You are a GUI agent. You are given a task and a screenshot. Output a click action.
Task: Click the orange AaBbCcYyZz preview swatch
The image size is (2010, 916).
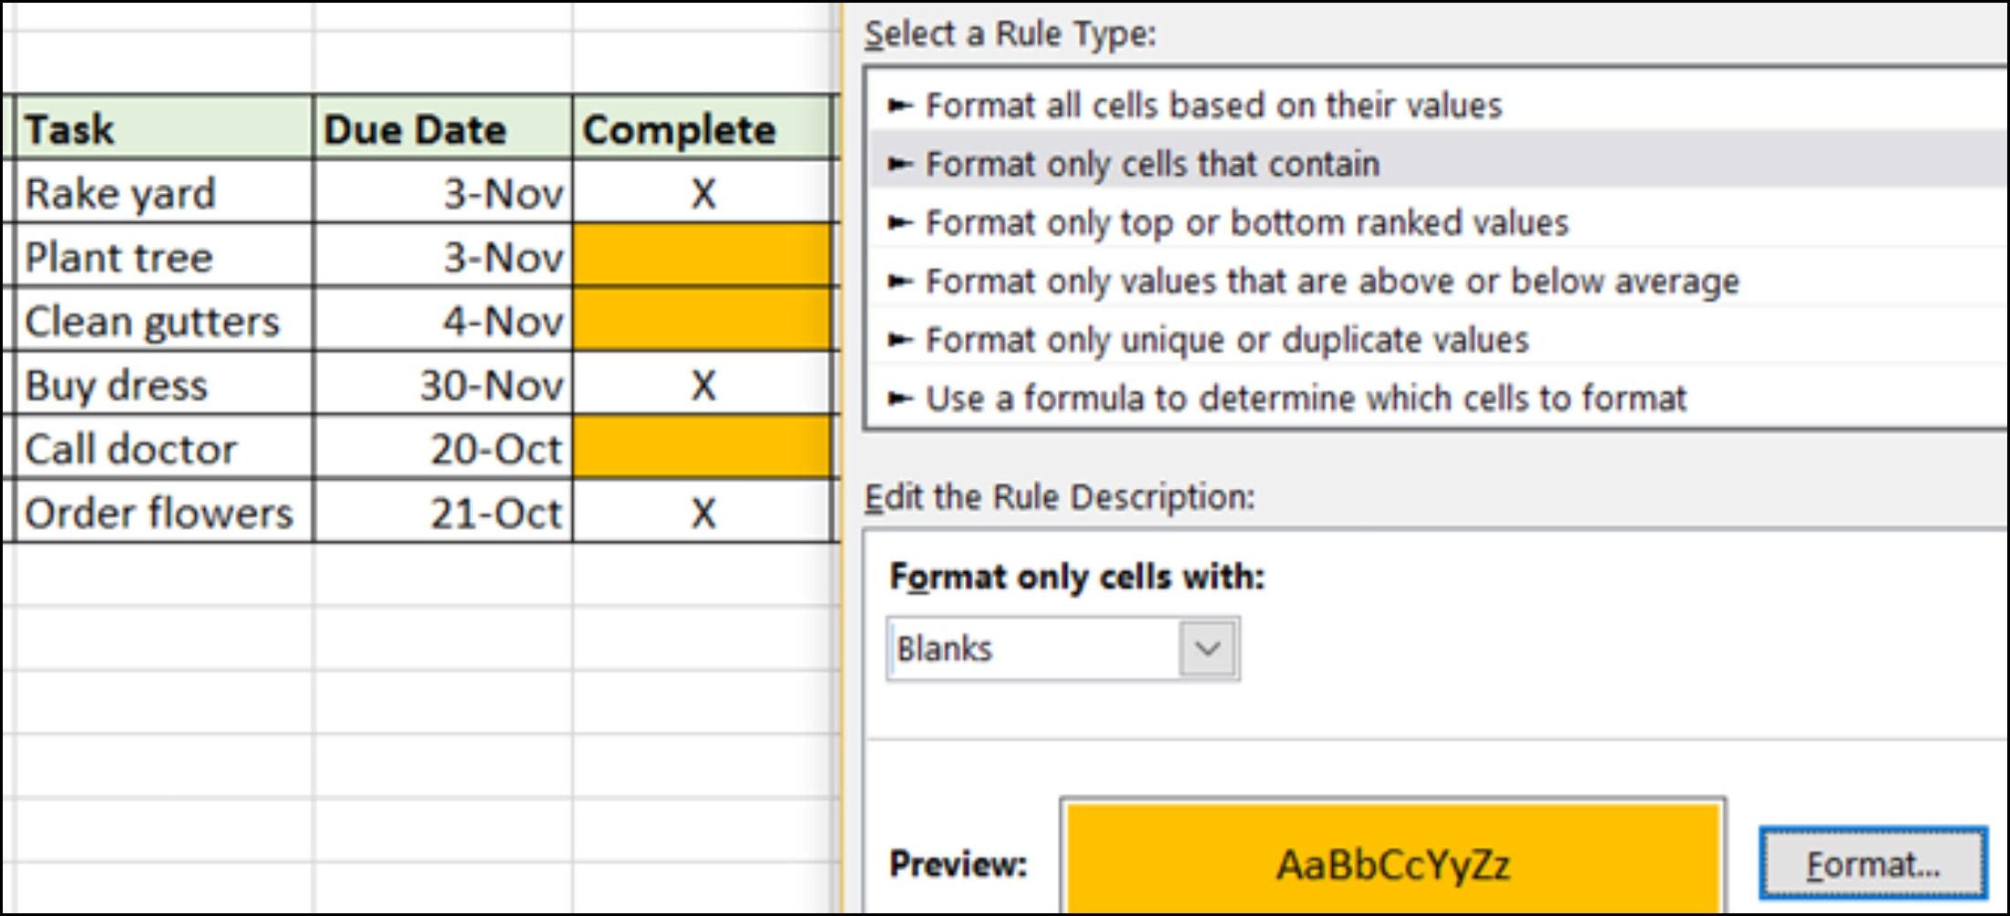tap(1391, 860)
